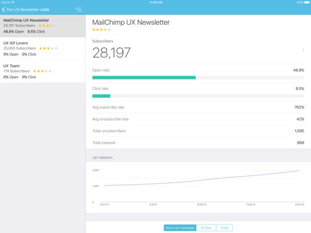The image size is (311, 233).
Task: Go back to The UX Newsletter
Action: coord(20,10)
